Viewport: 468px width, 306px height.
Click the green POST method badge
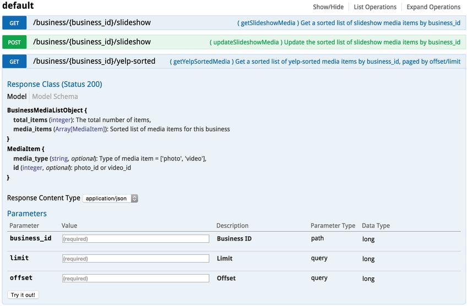pyautogui.click(x=14, y=42)
